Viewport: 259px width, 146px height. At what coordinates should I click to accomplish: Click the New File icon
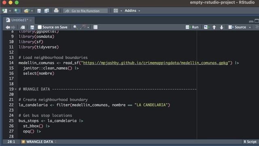coord(4,11)
